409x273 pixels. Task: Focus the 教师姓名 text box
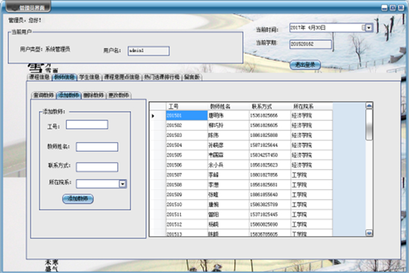click(97, 147)
